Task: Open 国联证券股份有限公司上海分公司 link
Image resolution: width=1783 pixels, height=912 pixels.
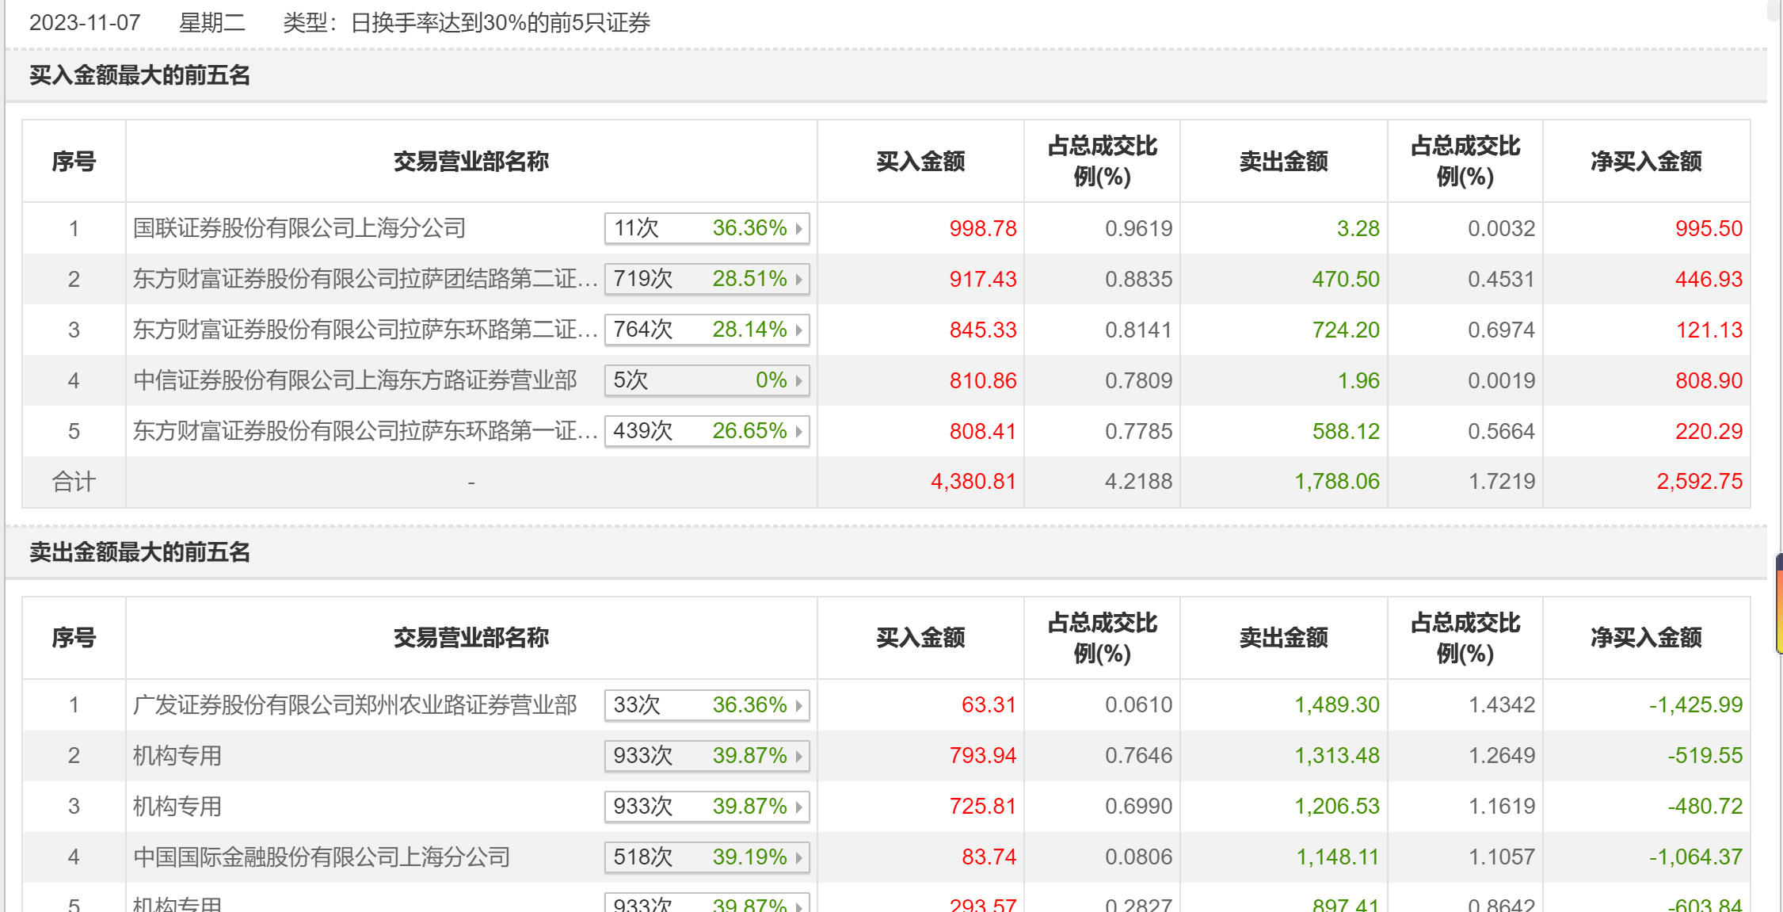Action: coord(299,228)
